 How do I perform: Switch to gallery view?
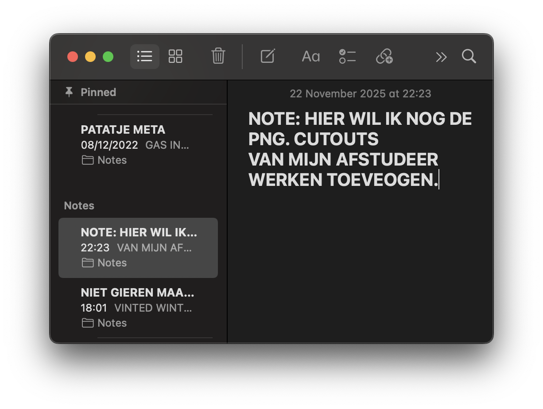175,57
